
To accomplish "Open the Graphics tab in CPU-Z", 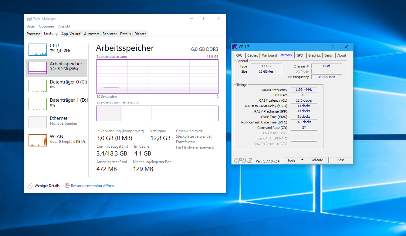I will coord(314,55).
